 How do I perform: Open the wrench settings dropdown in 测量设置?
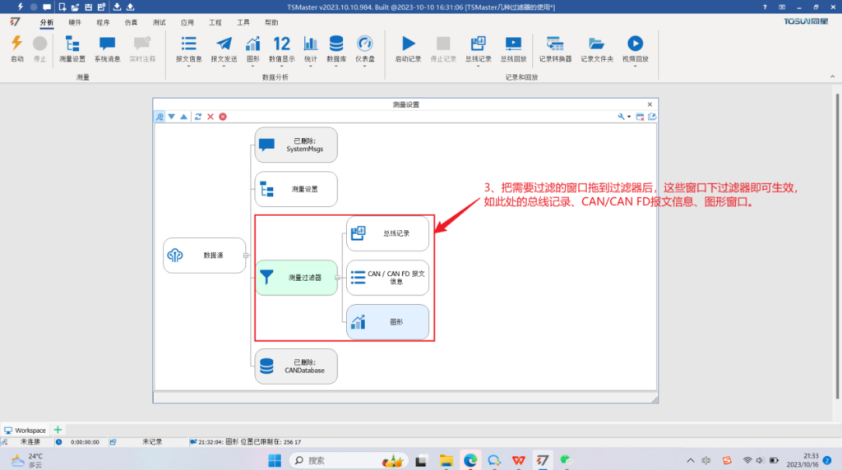(625, 117)
